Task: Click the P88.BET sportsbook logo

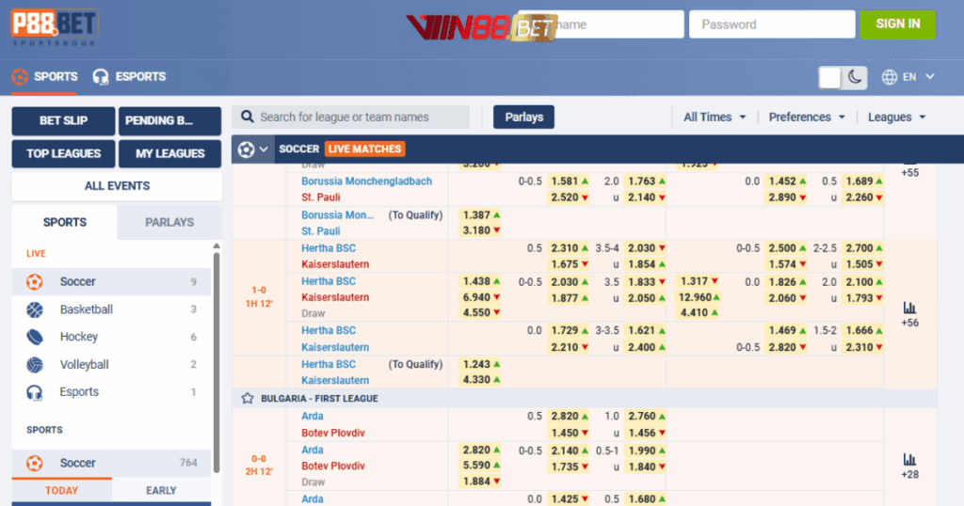Action: coord(55,26)
